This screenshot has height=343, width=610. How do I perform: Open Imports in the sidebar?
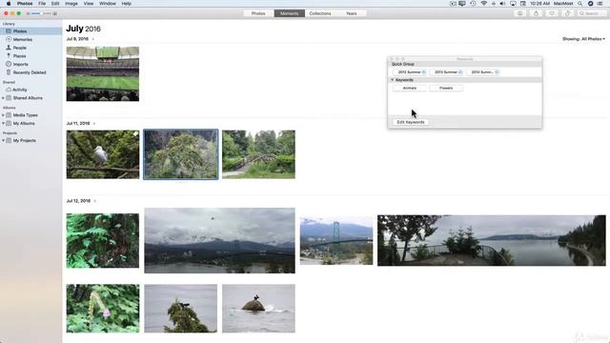(30, 64)
